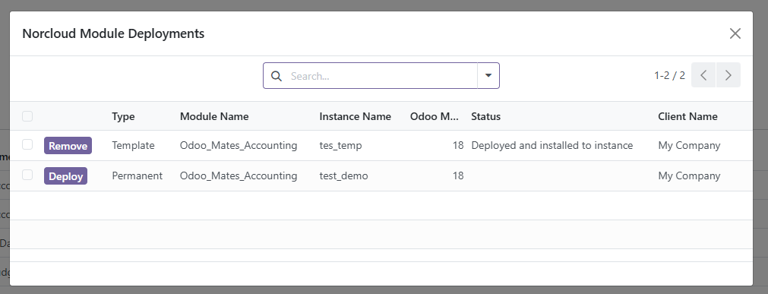Click the Norcloud Module Deployments title
Viewport: 768px width, 294px height.
coord(113,34)
